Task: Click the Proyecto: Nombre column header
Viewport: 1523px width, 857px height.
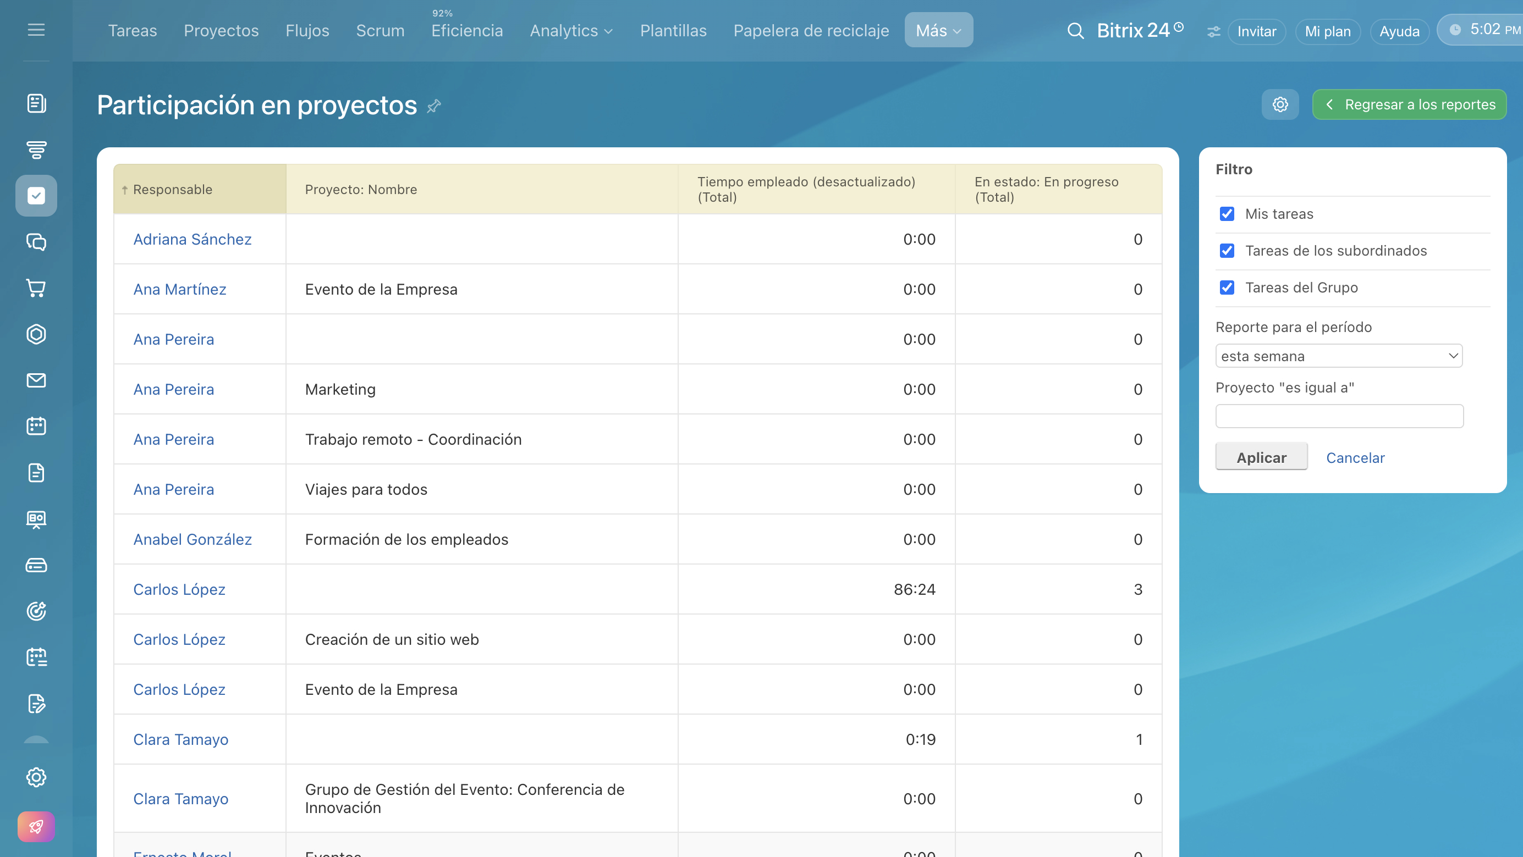Action: [x=482, y=189]
